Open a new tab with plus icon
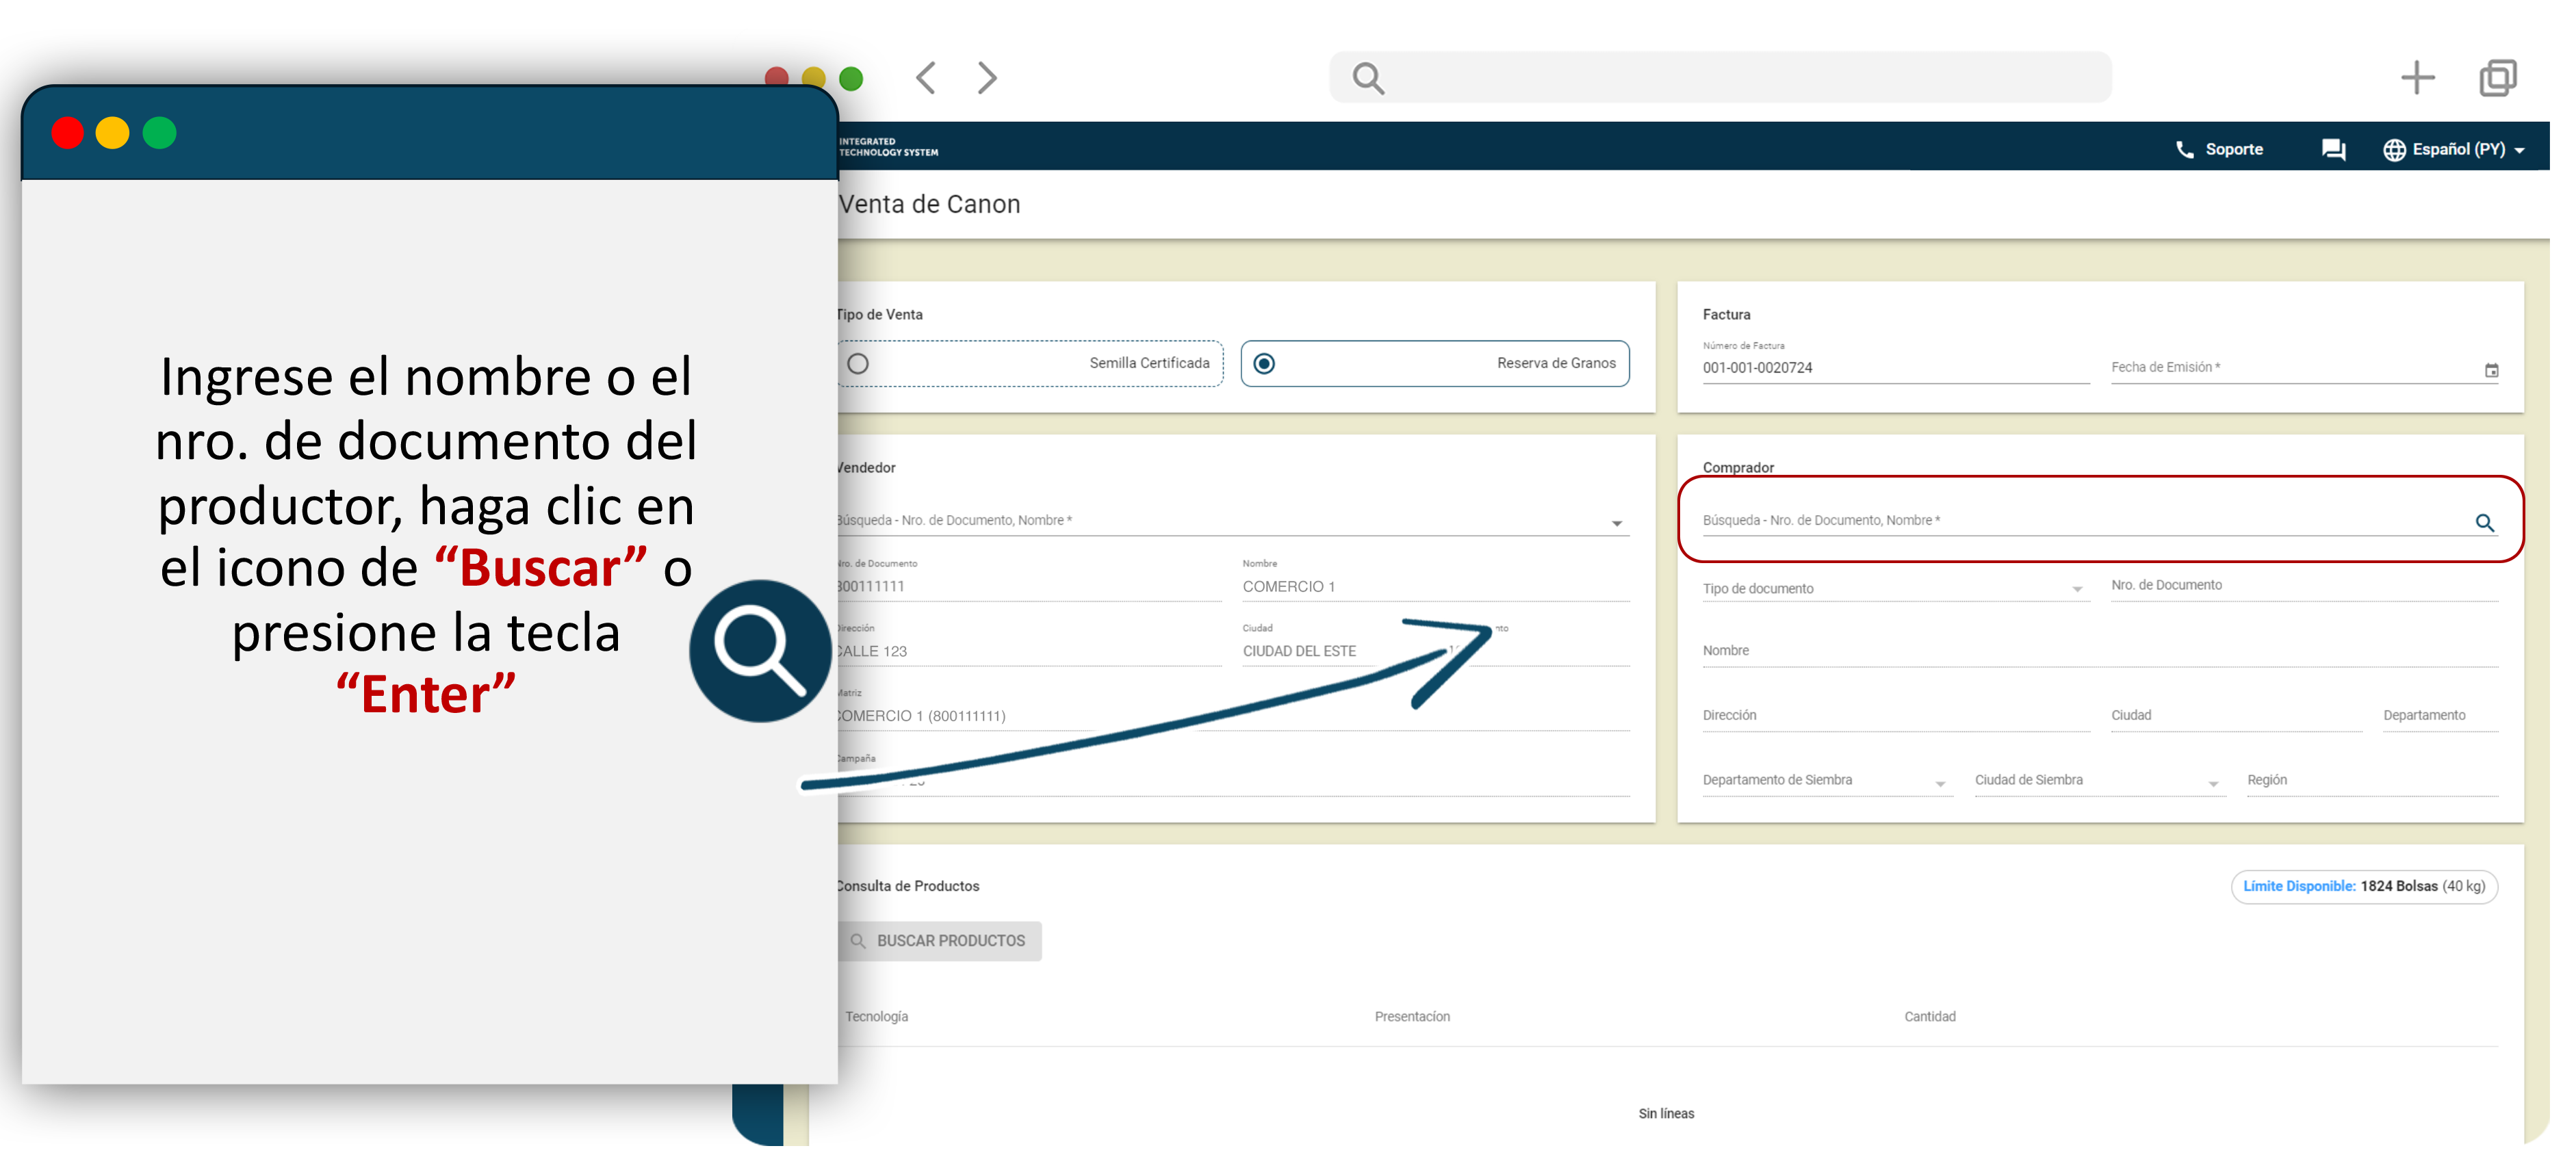The width and height of the screenshot is (2576, 1170). click(x=2417, y=78)
